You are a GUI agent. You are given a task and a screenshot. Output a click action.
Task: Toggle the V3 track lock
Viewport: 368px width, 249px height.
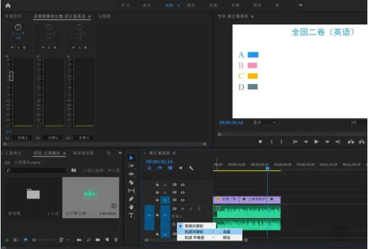tap(157, 185)
